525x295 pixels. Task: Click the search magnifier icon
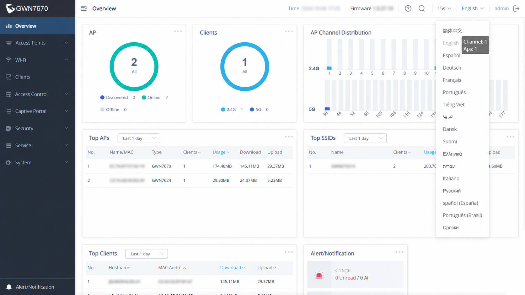click(x=422, y=8)
